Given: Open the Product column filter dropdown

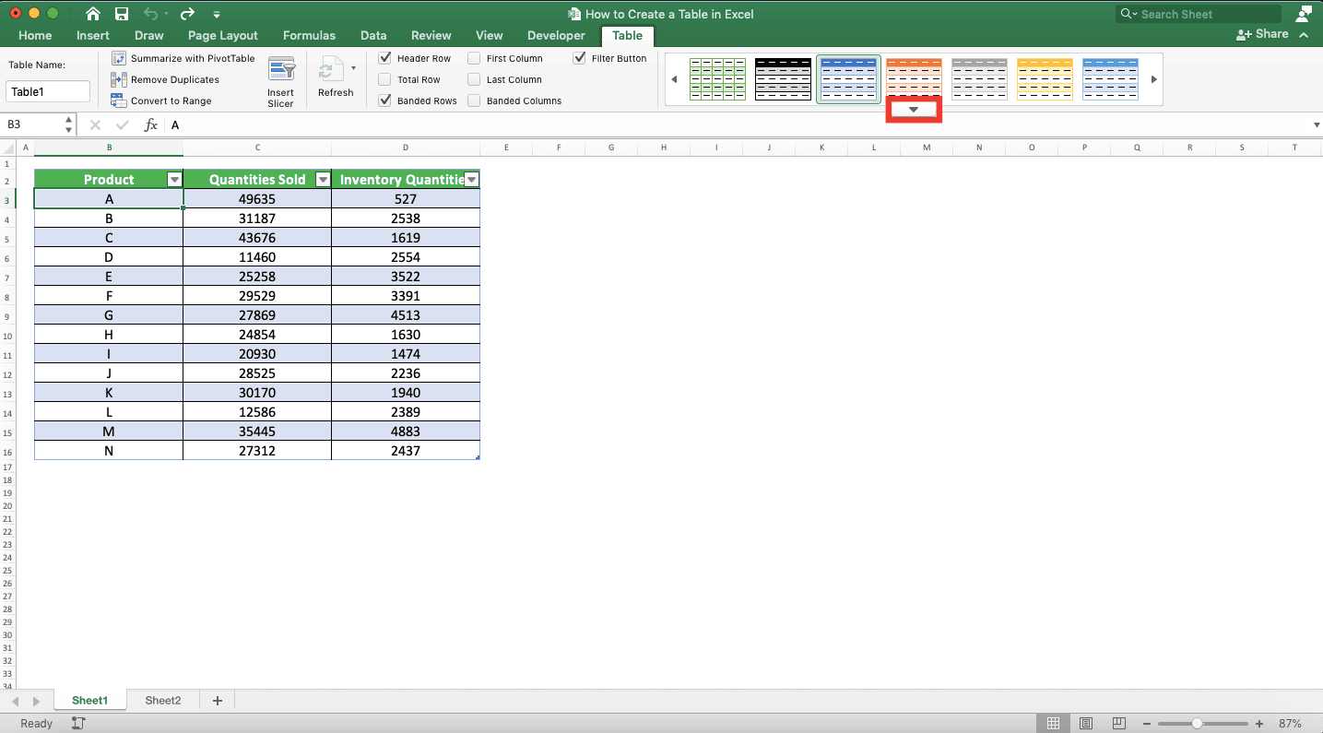Looking at the screenshot, I should (x=174, y=180).
